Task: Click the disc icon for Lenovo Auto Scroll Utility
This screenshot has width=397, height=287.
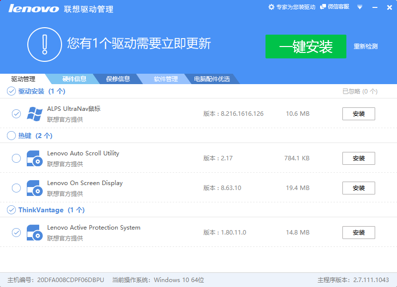Action: (35, 158)
